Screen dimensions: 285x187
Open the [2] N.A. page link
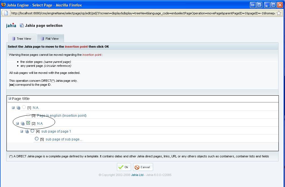[40, 124]
